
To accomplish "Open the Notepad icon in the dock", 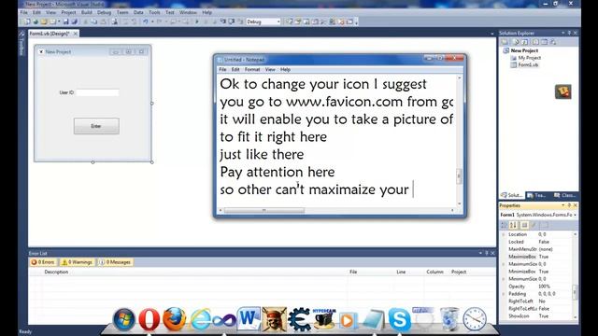I will (374, 319).
